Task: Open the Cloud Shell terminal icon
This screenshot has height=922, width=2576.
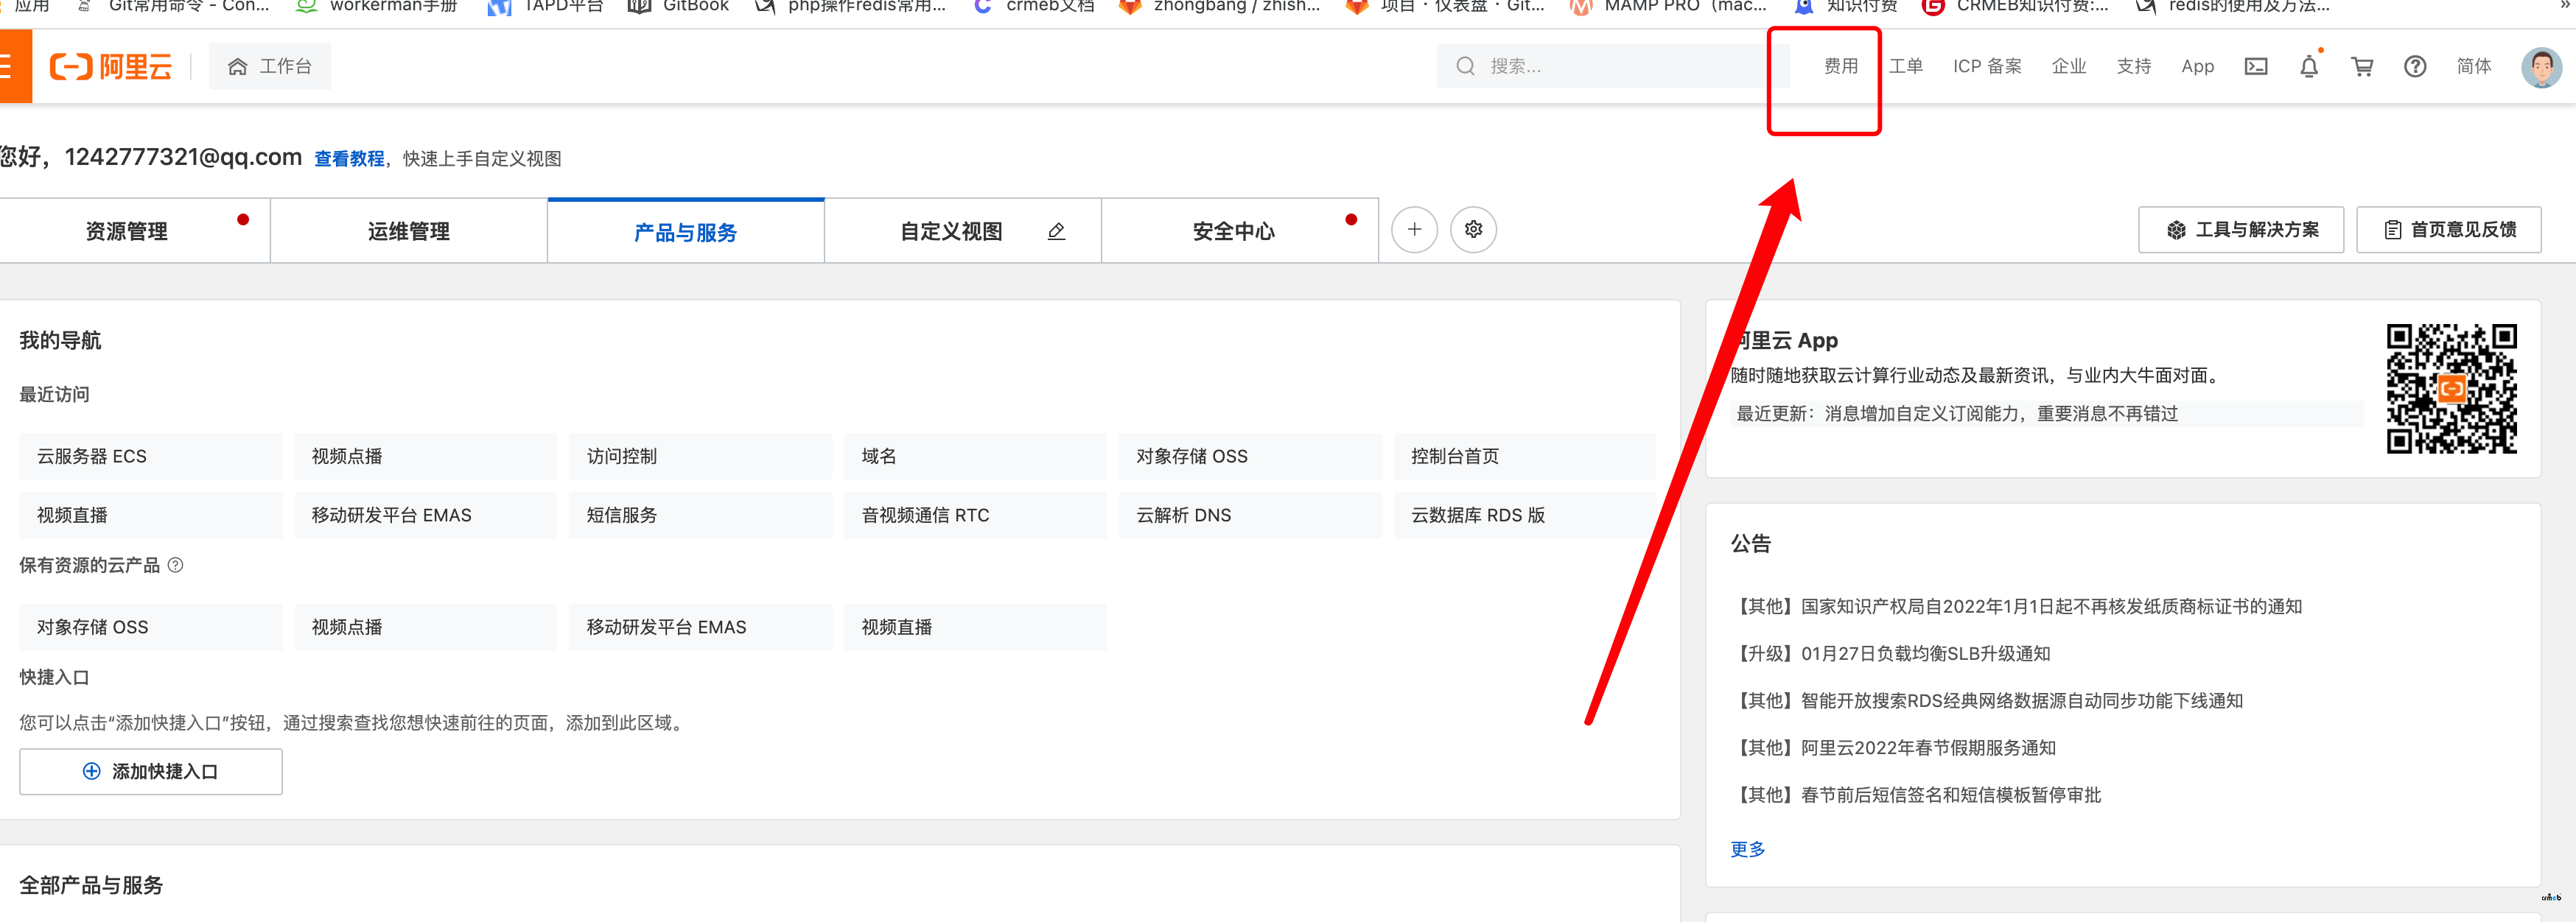Action: pos(2256,66)
